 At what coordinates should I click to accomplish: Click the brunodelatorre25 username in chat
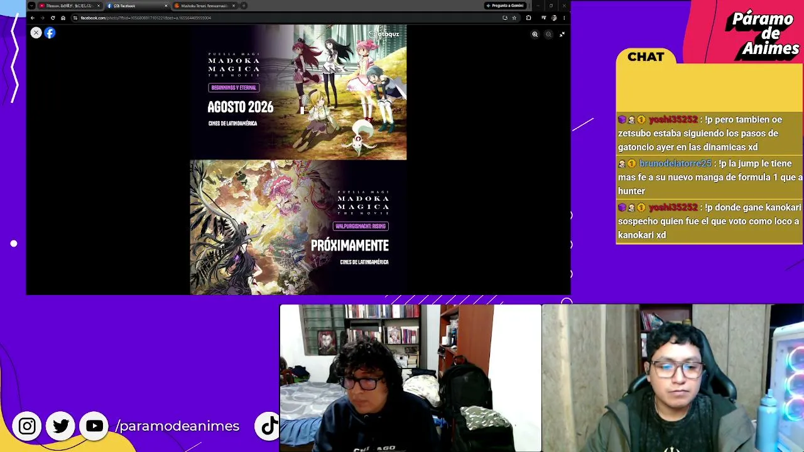pos(675,163)
